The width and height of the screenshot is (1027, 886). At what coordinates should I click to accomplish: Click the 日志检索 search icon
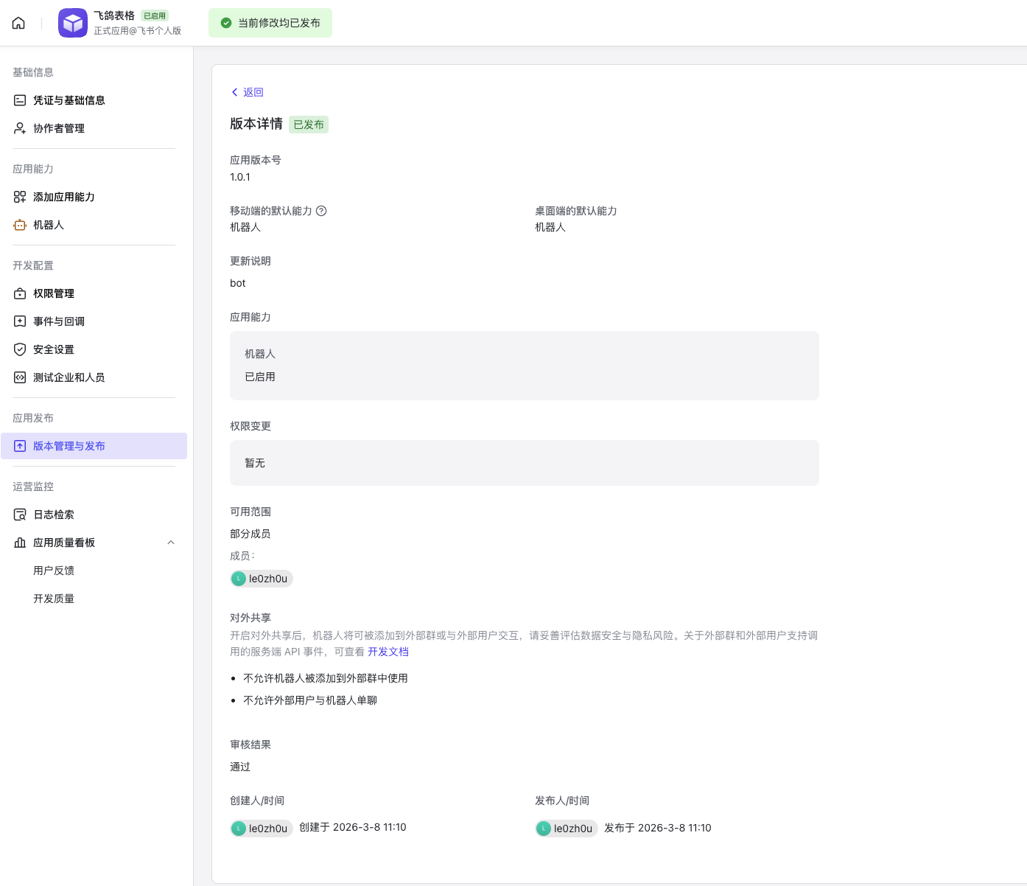(x=20, y=514)
